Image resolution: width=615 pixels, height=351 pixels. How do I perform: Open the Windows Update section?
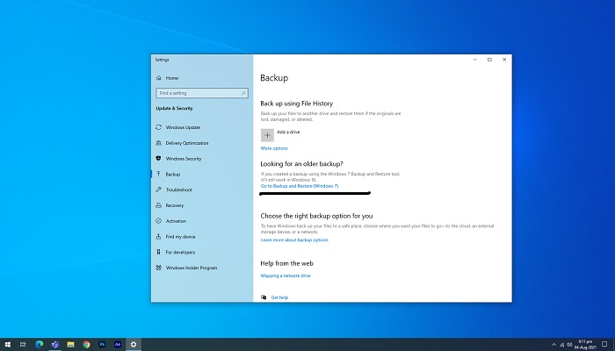(x=178, y=127)
